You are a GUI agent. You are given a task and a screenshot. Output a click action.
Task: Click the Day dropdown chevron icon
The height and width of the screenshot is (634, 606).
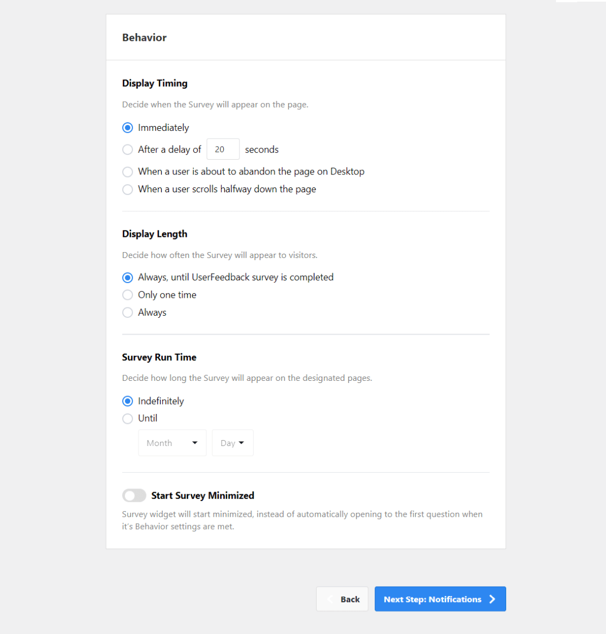click(x=242, y=443)
